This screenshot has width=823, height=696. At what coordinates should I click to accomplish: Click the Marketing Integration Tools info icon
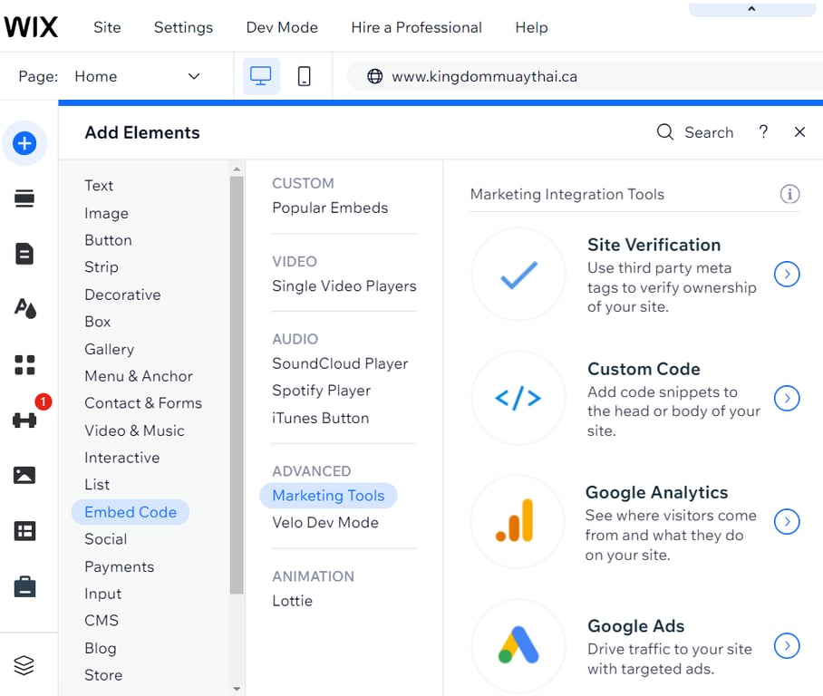(x=789, y=194)
